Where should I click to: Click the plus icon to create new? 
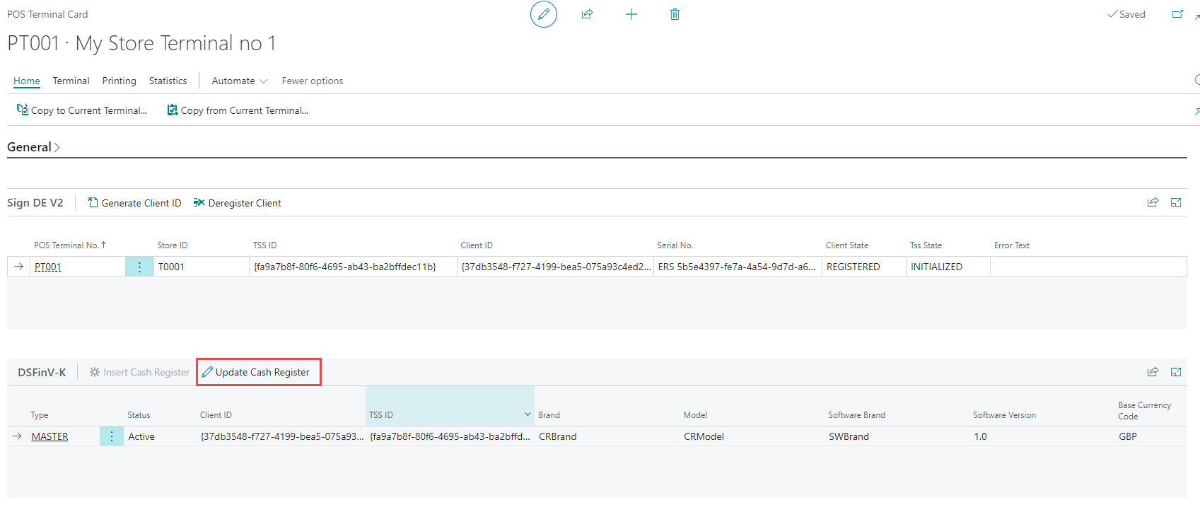[x=631, y=14]
